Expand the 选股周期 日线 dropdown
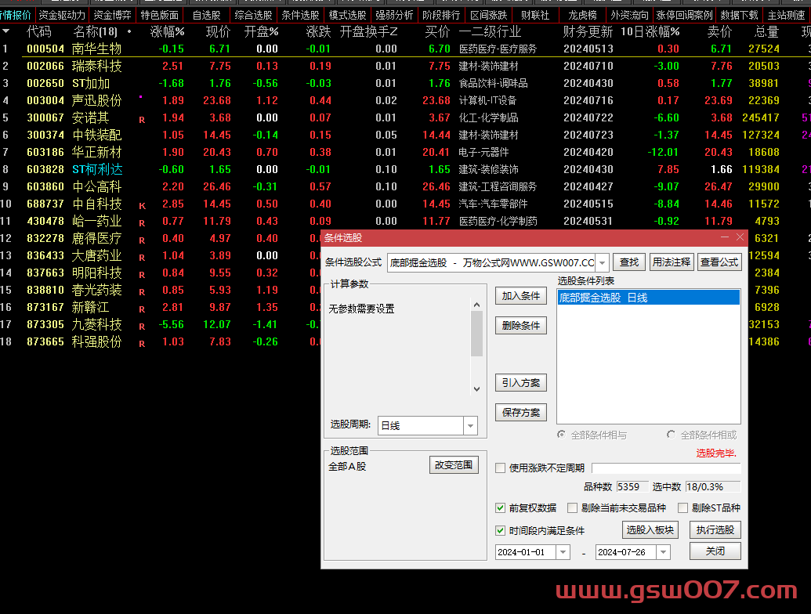 click(470, 426)
